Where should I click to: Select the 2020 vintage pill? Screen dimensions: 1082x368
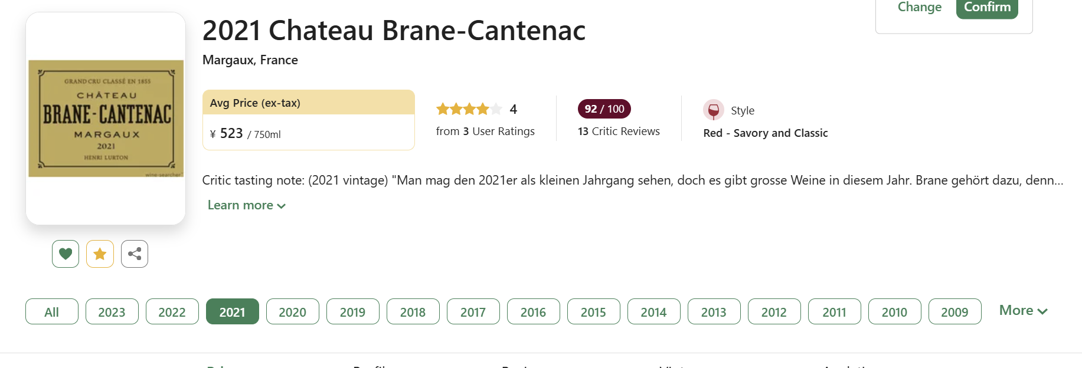point(292,312)
